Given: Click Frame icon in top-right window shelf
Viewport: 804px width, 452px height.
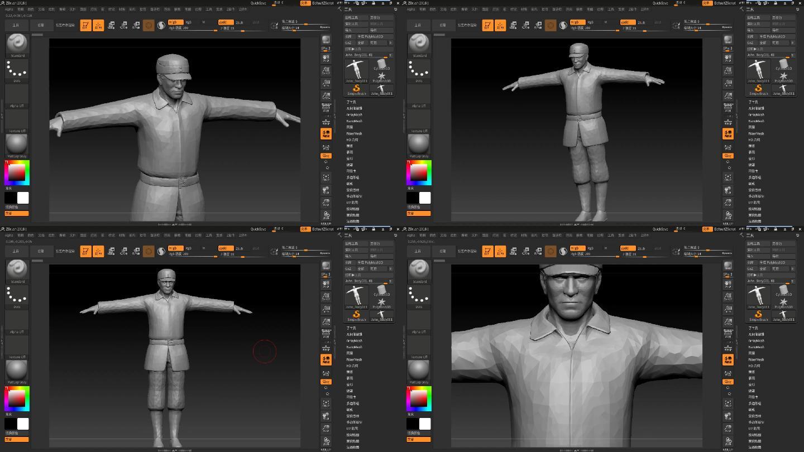Looking at the screenshot, I should [728, 177].
